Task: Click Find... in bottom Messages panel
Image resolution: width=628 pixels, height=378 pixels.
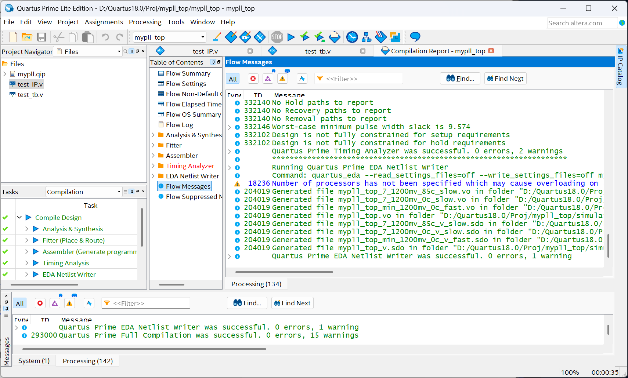Action: 247,303
